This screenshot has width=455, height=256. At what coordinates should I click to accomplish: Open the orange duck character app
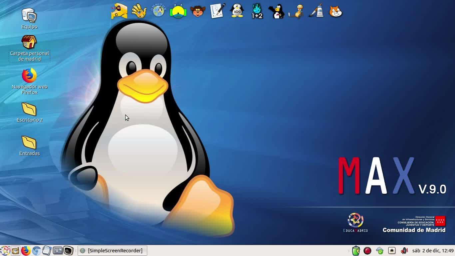(x=296, y=11)
